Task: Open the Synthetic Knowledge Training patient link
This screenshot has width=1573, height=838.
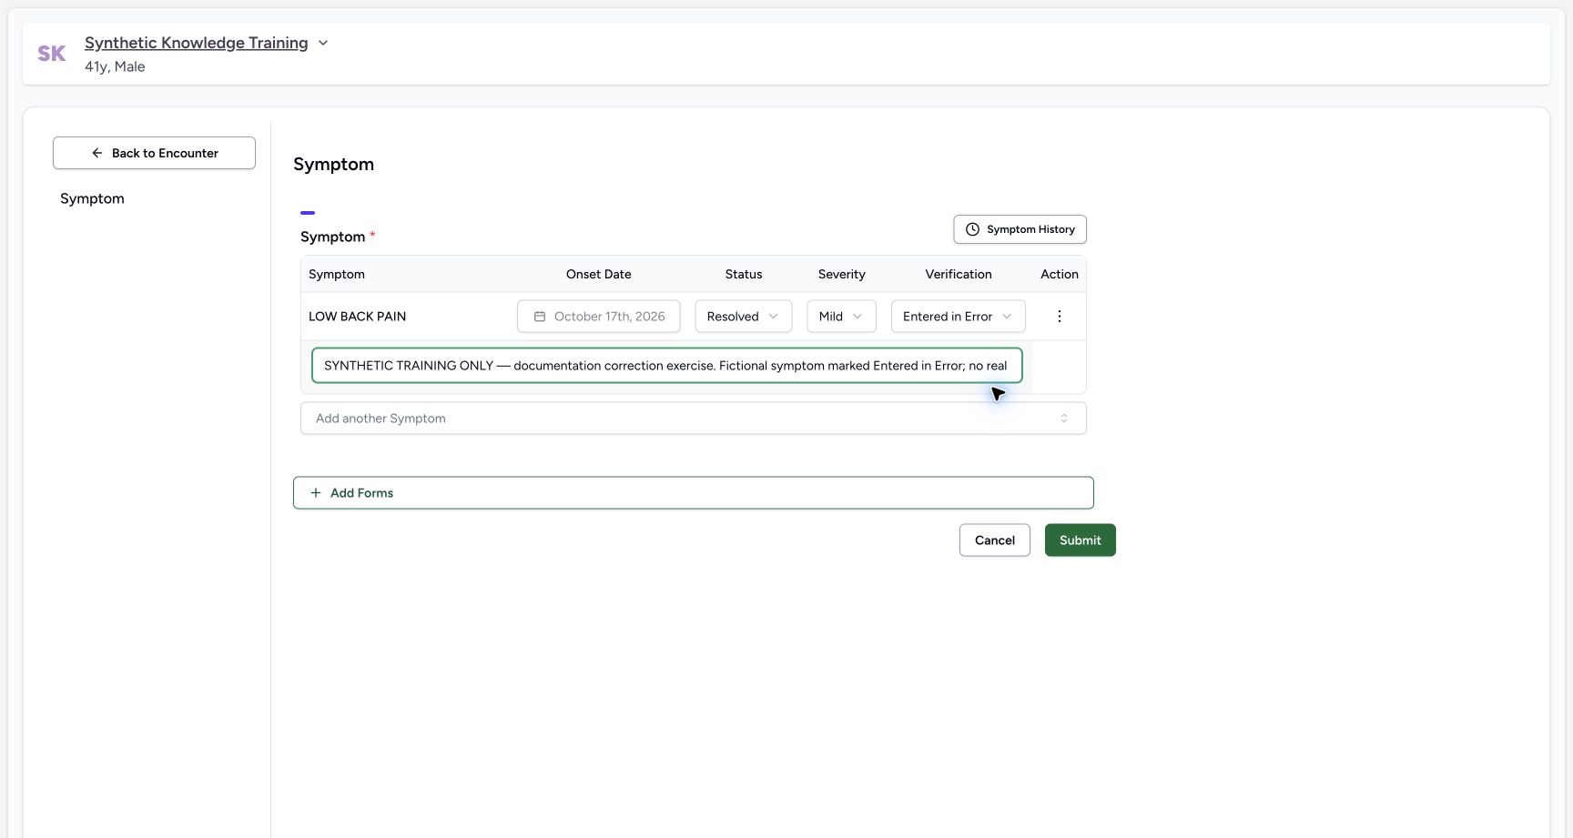Action: pos(197,43)
